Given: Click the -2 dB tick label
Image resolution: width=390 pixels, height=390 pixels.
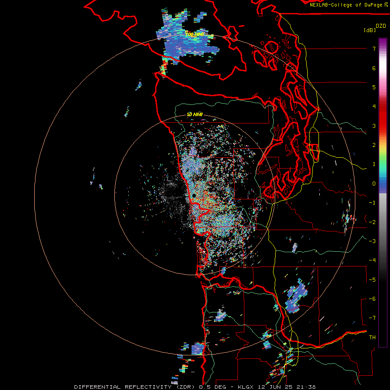Looking at the screenshot, I should pos(372,222).
